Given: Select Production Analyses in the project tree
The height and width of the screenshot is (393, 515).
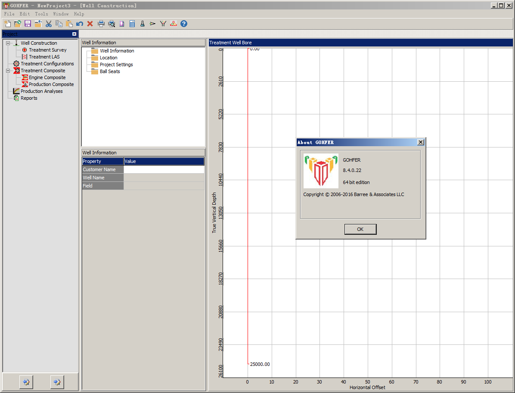Looking at the screenshot, I should coord(42,91).
